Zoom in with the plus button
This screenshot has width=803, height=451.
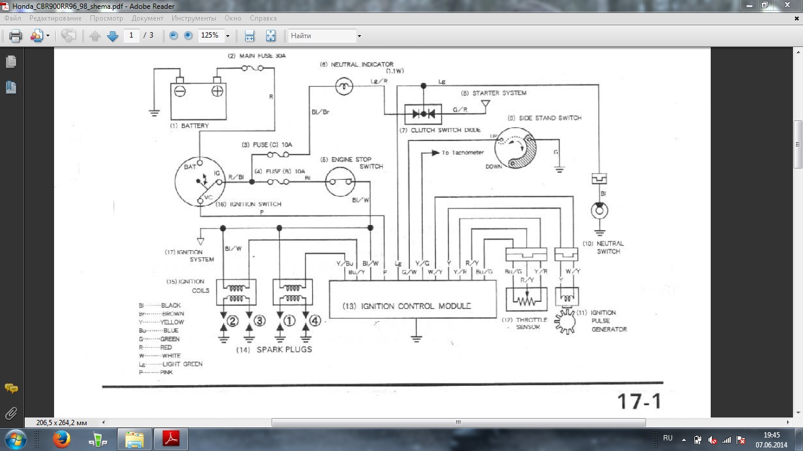188,36
